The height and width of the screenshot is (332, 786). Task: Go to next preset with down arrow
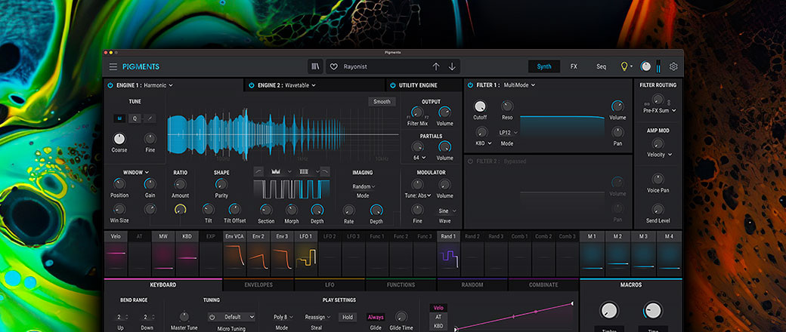452,66
